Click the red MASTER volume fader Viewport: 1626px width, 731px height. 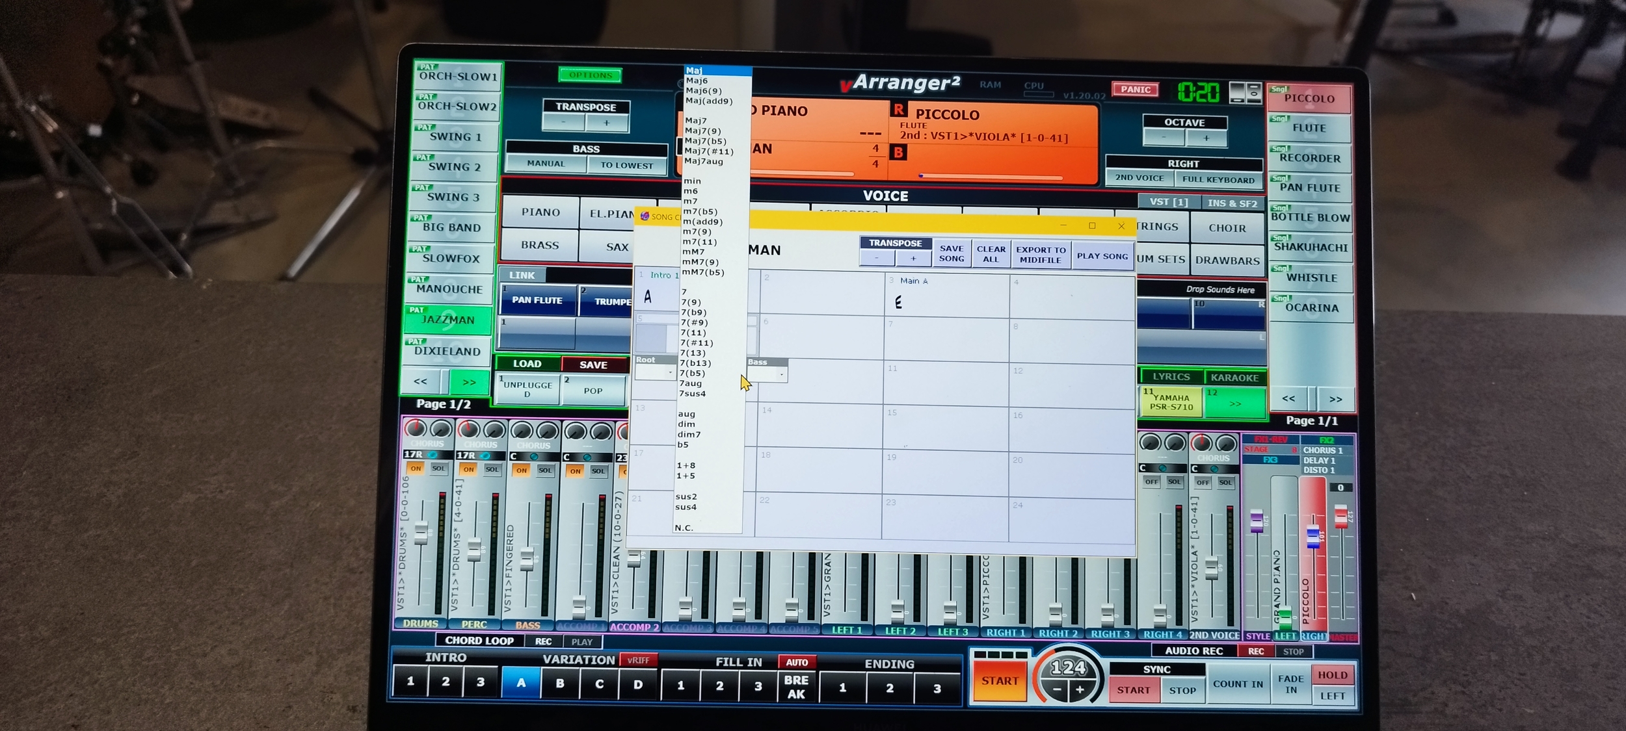tap(1340, 516)
